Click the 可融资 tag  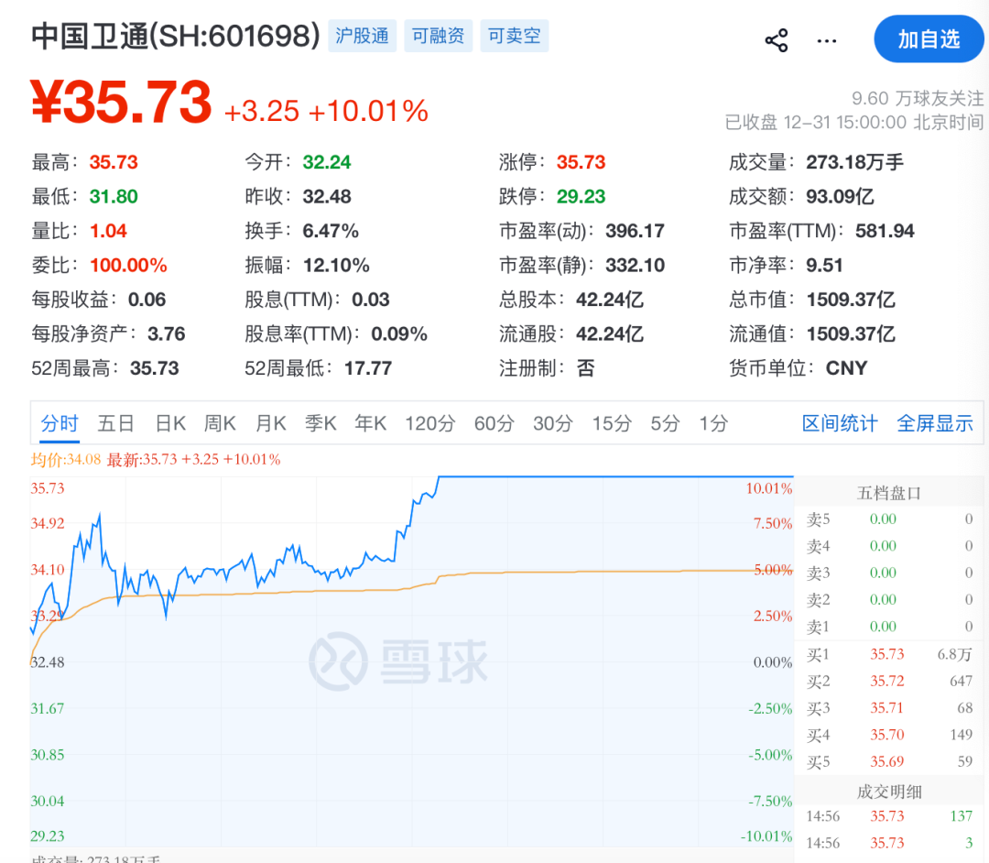[x=439, y=36]
